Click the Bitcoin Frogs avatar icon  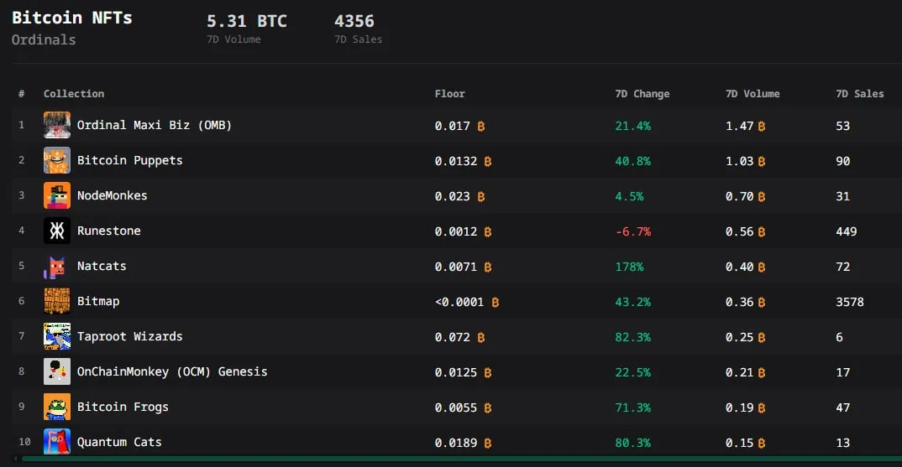57,407
